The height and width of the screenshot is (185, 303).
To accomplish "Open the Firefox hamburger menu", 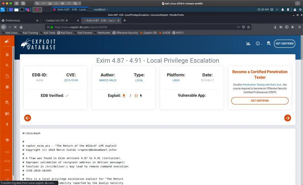I will [x=300, y=27].
